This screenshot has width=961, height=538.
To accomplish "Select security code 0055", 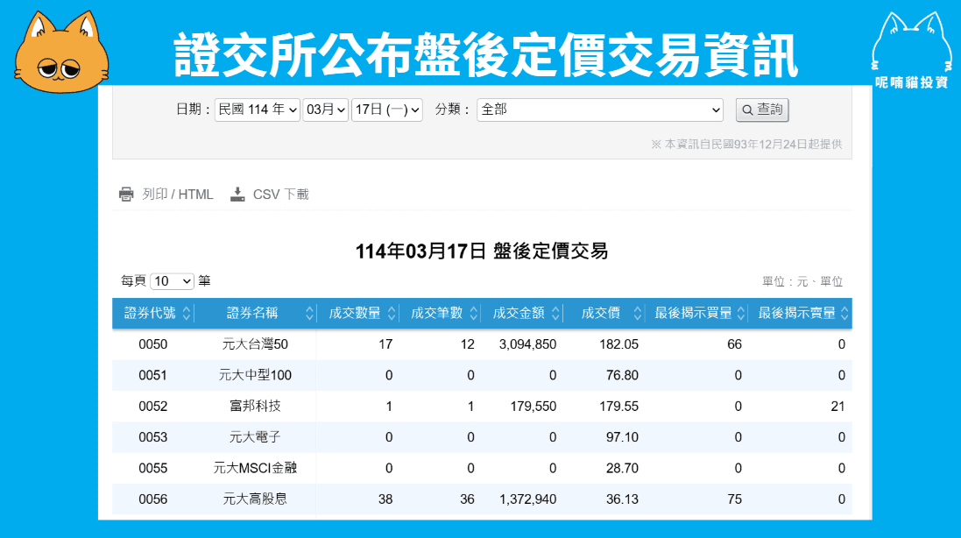I will point(153,468).
